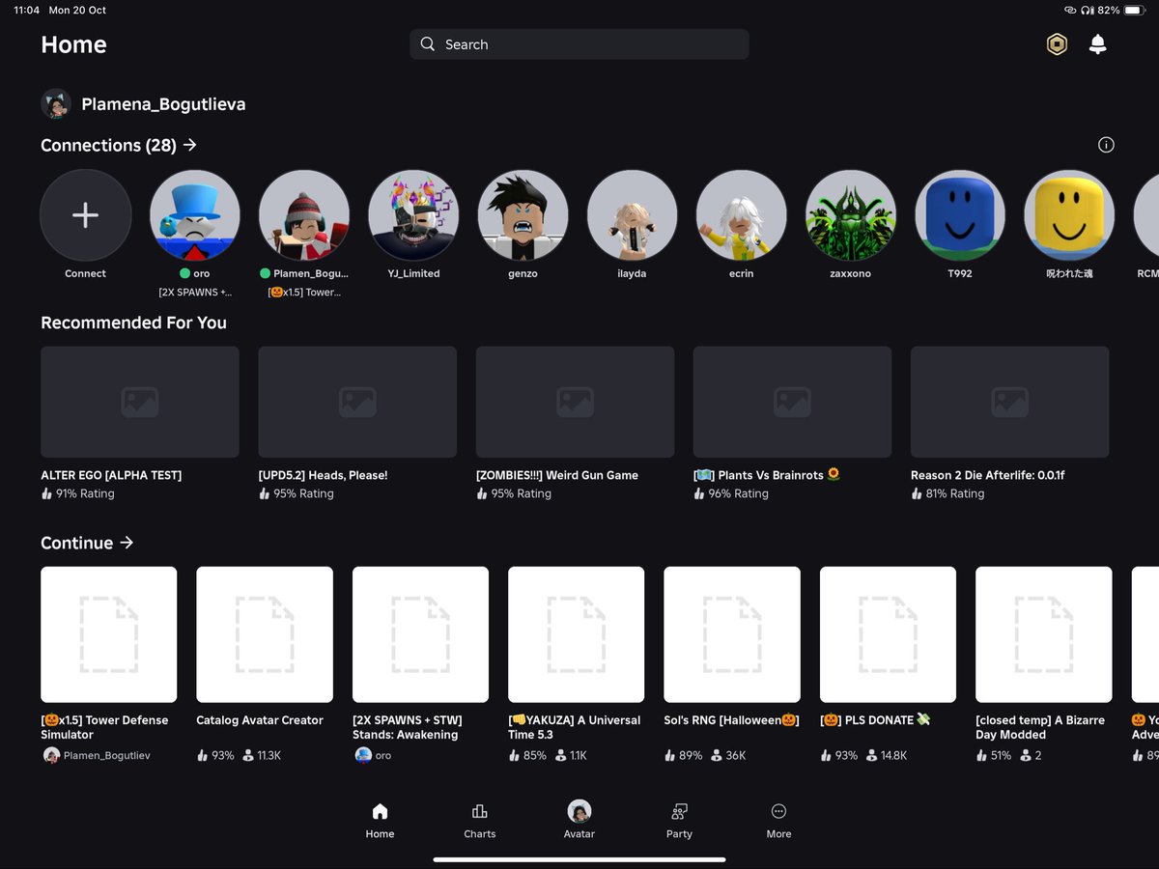
Task: Open Catalog Avatar Creator tile
Action: click(265, 634)
